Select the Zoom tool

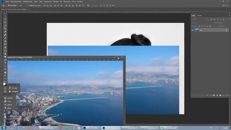pyautogui.click(x=5, y=75)
